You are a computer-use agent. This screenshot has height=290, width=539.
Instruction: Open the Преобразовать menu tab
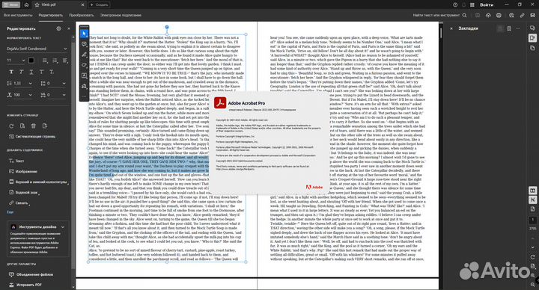click(x=81, y=15)
